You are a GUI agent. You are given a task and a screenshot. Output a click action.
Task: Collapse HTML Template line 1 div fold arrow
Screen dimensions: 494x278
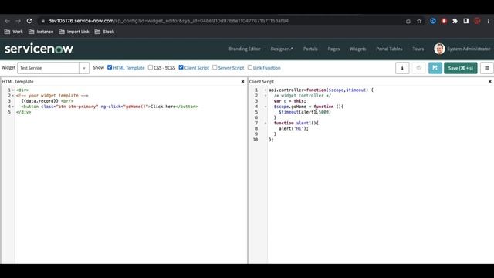(x=13, y=90)
